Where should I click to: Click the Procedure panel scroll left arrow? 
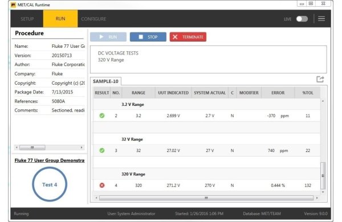[x=17, y=147]
